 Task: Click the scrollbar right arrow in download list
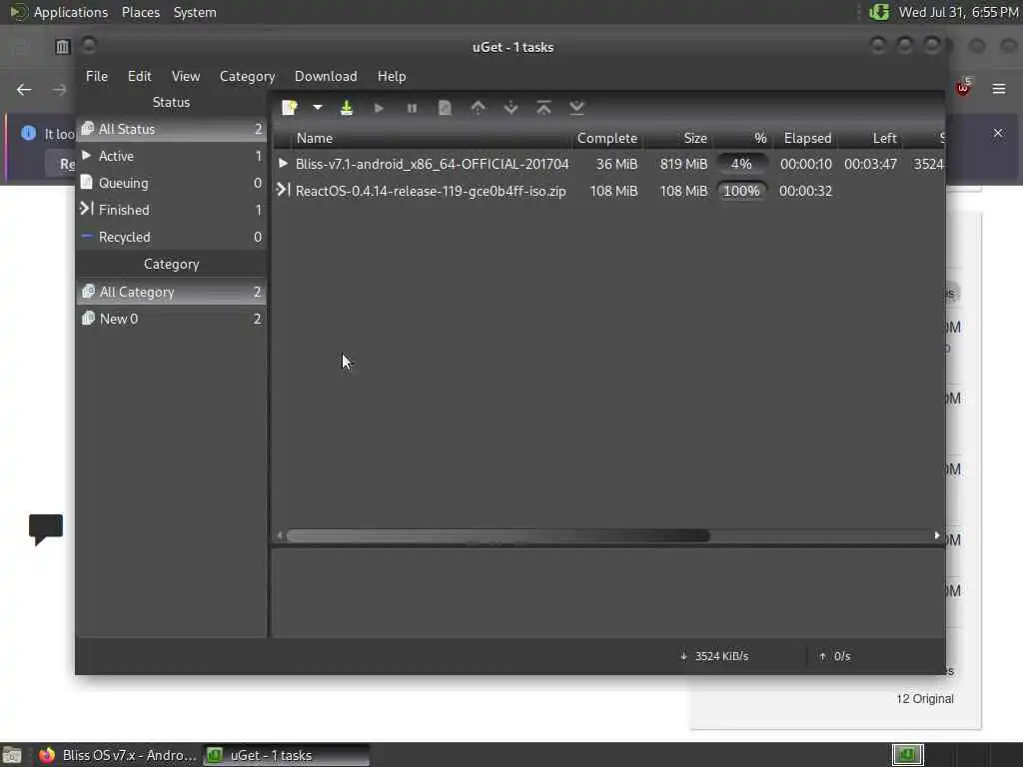click(x=937, y=535)
